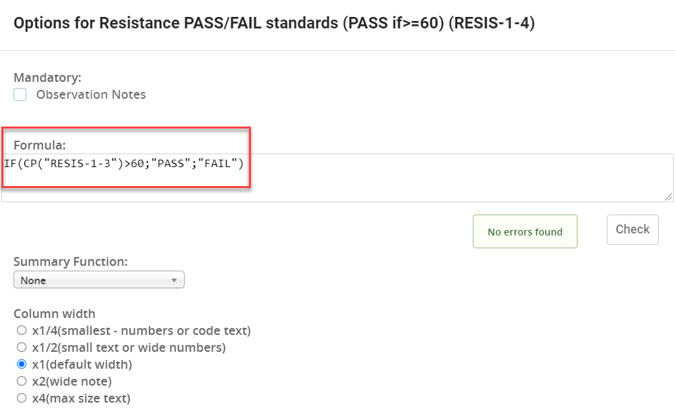The height and width of the screenshot is (410, 675).
Task: Open the Summary Function dropdown
Action: [x=99, y=280]
